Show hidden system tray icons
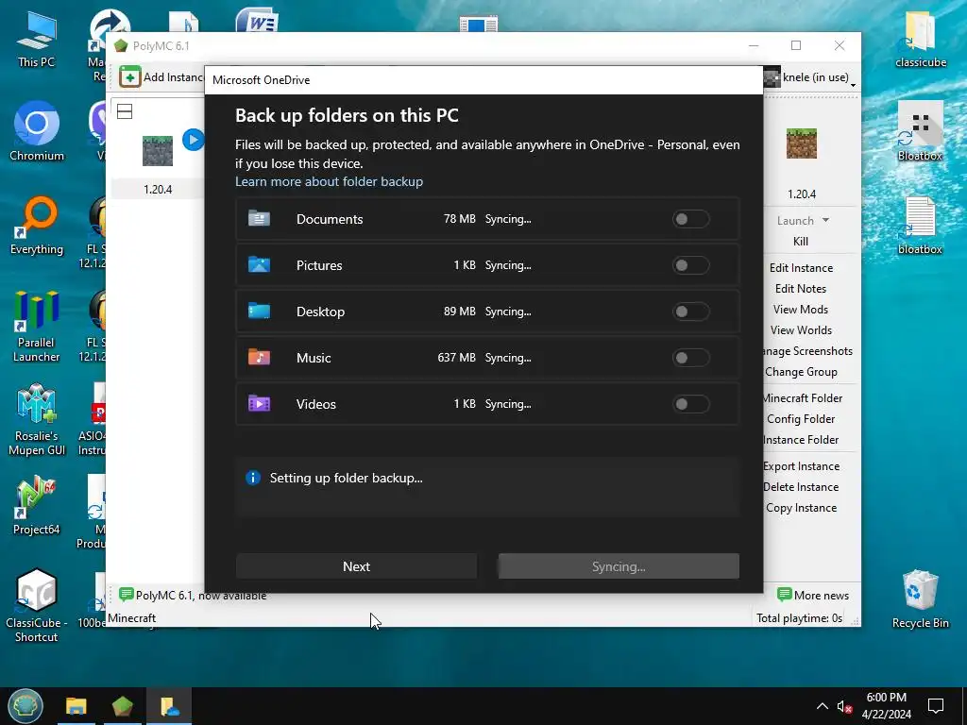 [x=823, y=706]
